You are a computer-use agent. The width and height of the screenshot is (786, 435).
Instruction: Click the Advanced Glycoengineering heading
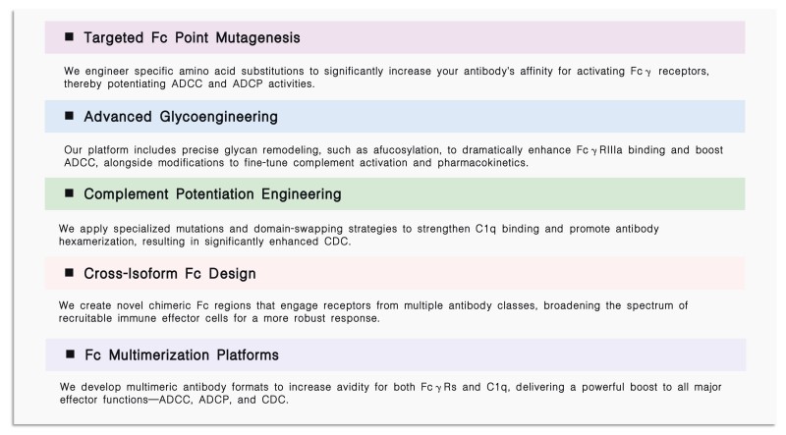pyautogui.click(x=181, y=116)
